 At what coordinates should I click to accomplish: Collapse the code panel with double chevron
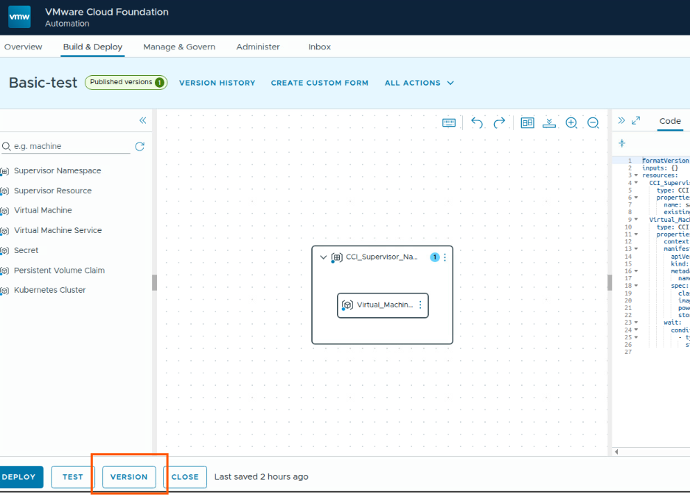coord(621,121)
